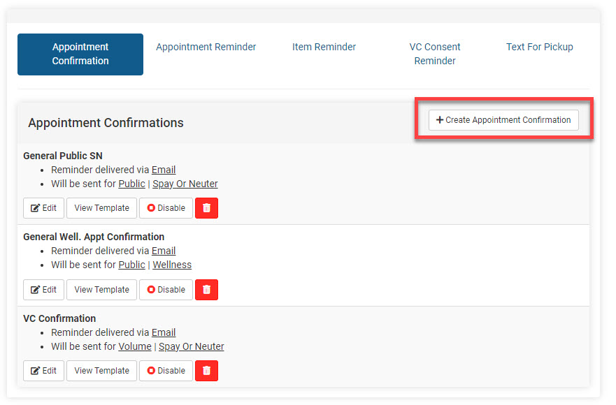The image size is (616, 405).
Task: Disable the VC Confirmation reminder
Action: tap(166, 371)
